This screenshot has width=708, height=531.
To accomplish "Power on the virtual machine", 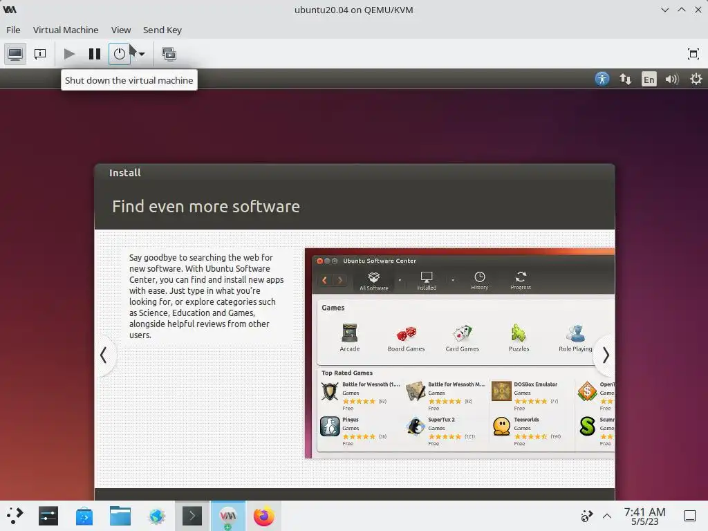I will pos(69,54).
